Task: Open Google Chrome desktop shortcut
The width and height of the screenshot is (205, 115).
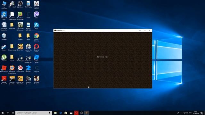Action: point(36,37)
